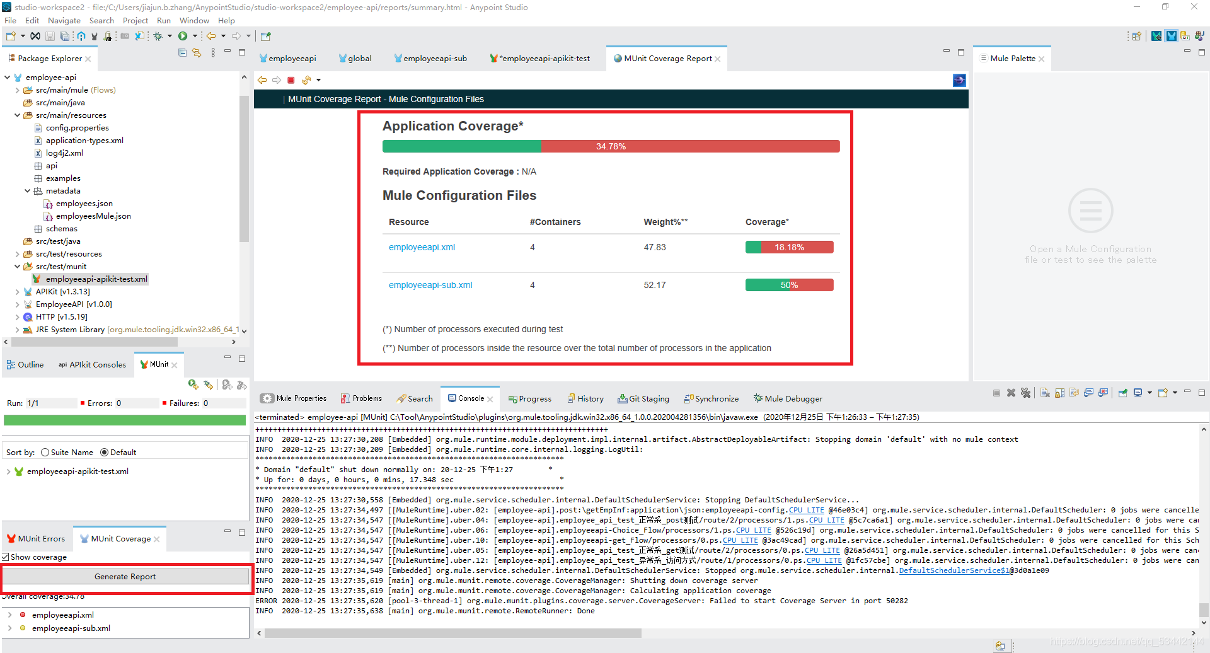The width and height of the screenshot is (1210, 653).
Task: Click the 18.18% coverage bar for employeeapi.xml
Action: tap(789, 247)
